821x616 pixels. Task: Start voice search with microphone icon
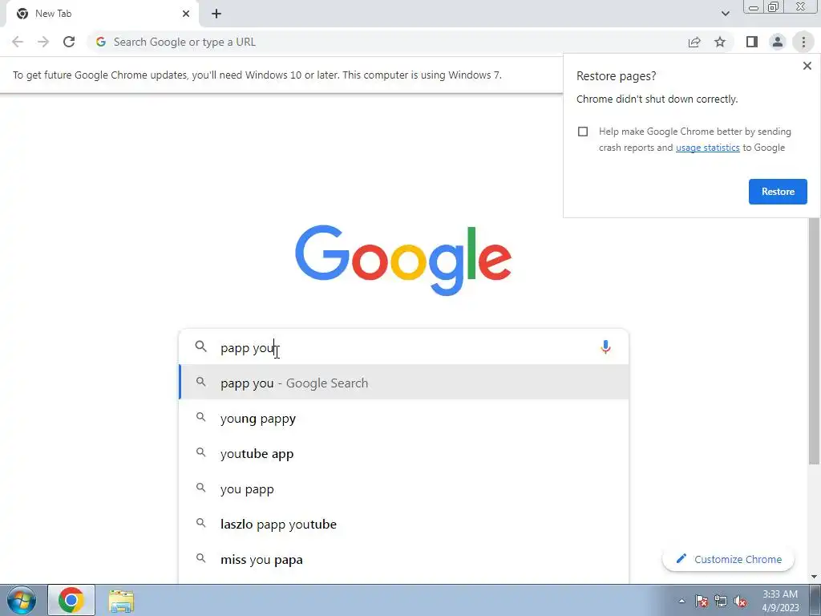click(x=605, y=347)
